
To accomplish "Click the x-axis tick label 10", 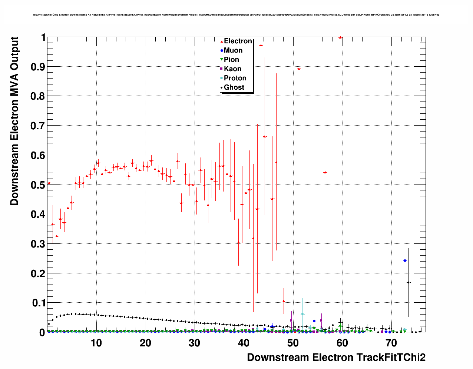I will click(x=96, y=343).
